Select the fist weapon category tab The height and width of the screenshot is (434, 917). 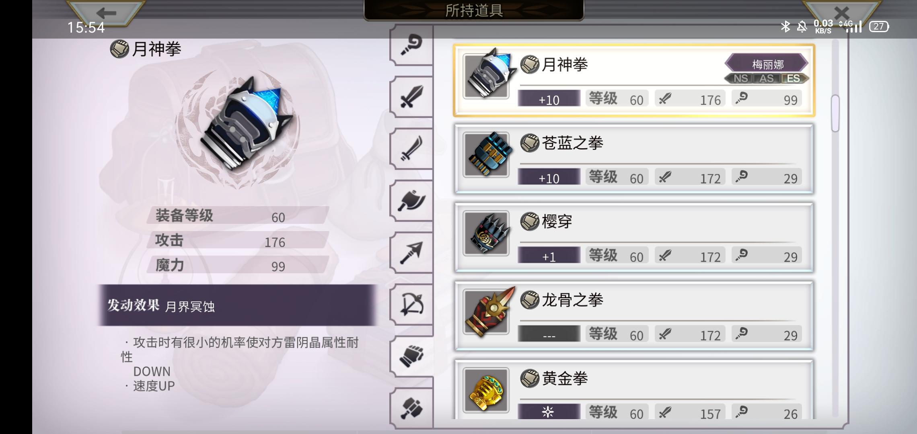tap(411, 356)
